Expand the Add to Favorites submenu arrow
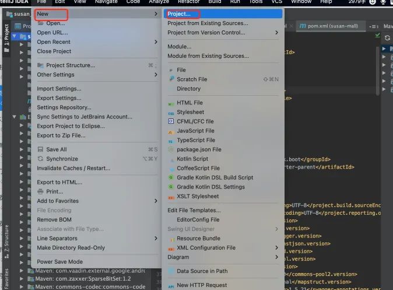 [156, 201]
